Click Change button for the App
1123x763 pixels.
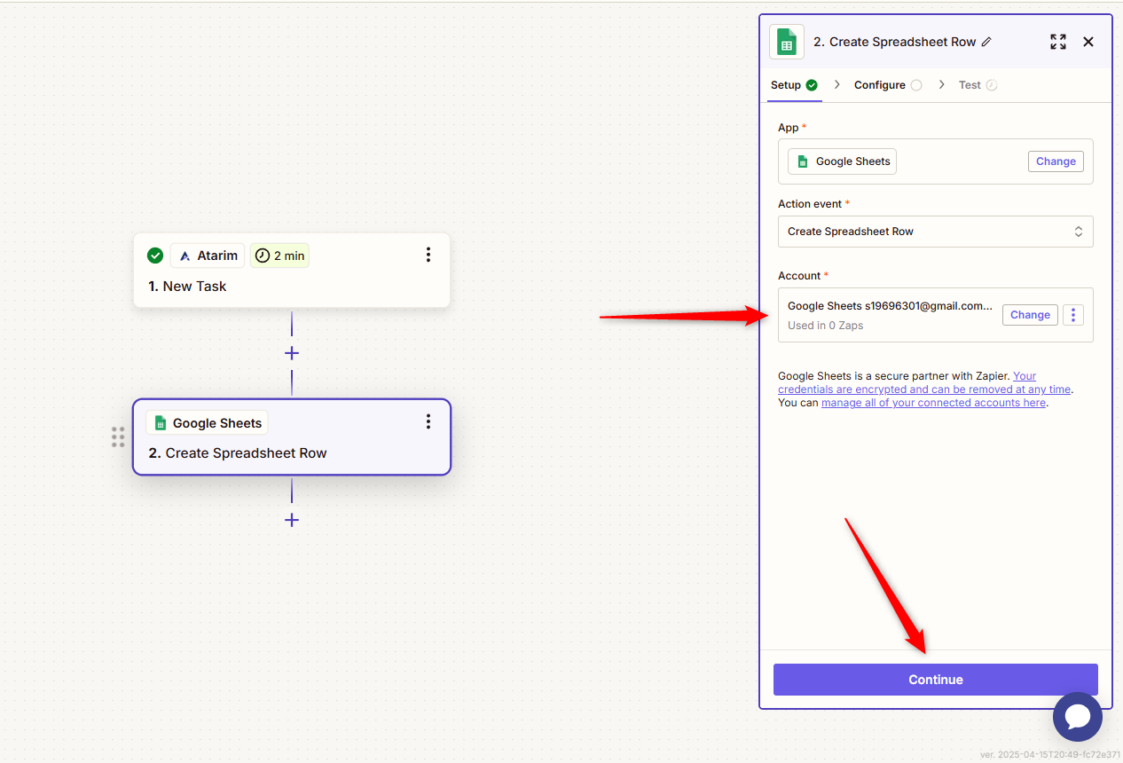(x=1056, y=161)
